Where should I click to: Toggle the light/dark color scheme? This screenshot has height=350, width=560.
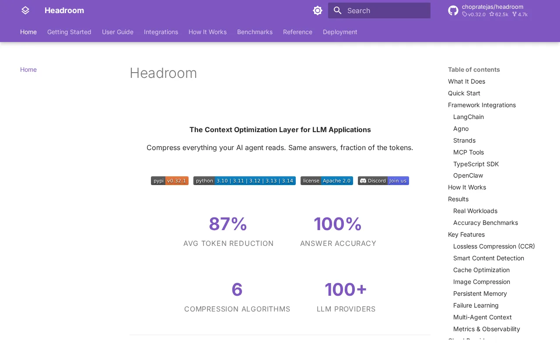coord(318,10)
